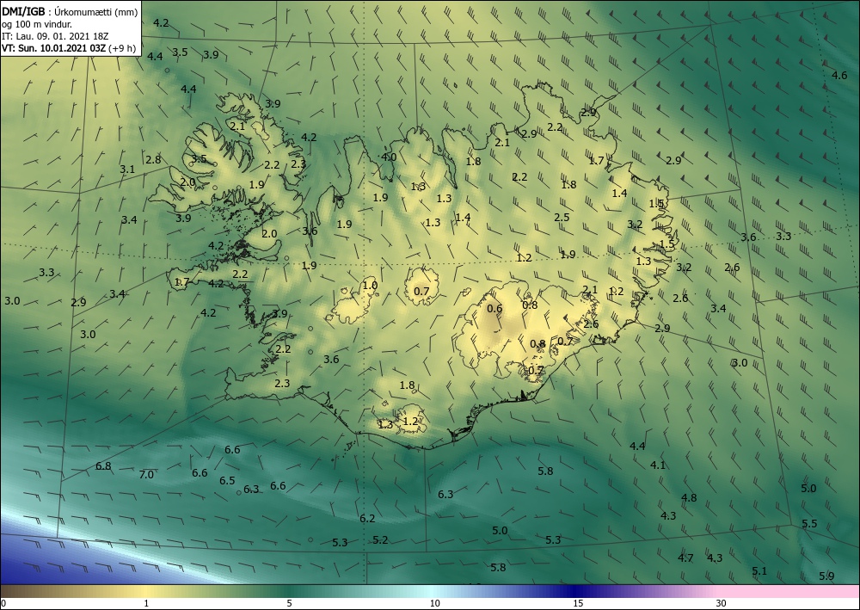Click the map value "6.8"
860x610 pixels.
pyautogui.click(x=103, y=466)
